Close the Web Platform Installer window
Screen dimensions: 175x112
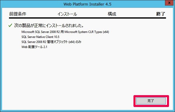169,3
